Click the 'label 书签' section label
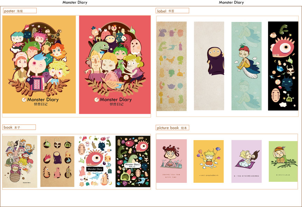This screenshot has height=207, width=302. [172, 11]
